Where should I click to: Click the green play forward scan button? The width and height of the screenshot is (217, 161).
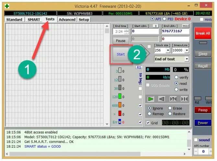(x=151, y=99)
